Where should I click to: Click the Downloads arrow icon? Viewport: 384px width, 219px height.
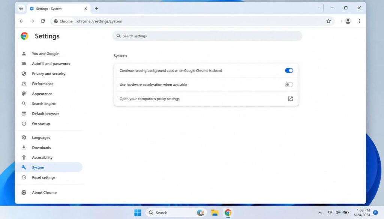(24, 147)
